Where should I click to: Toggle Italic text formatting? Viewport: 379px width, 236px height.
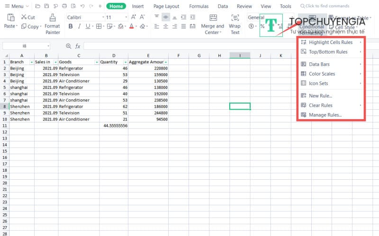click(79, 26)
